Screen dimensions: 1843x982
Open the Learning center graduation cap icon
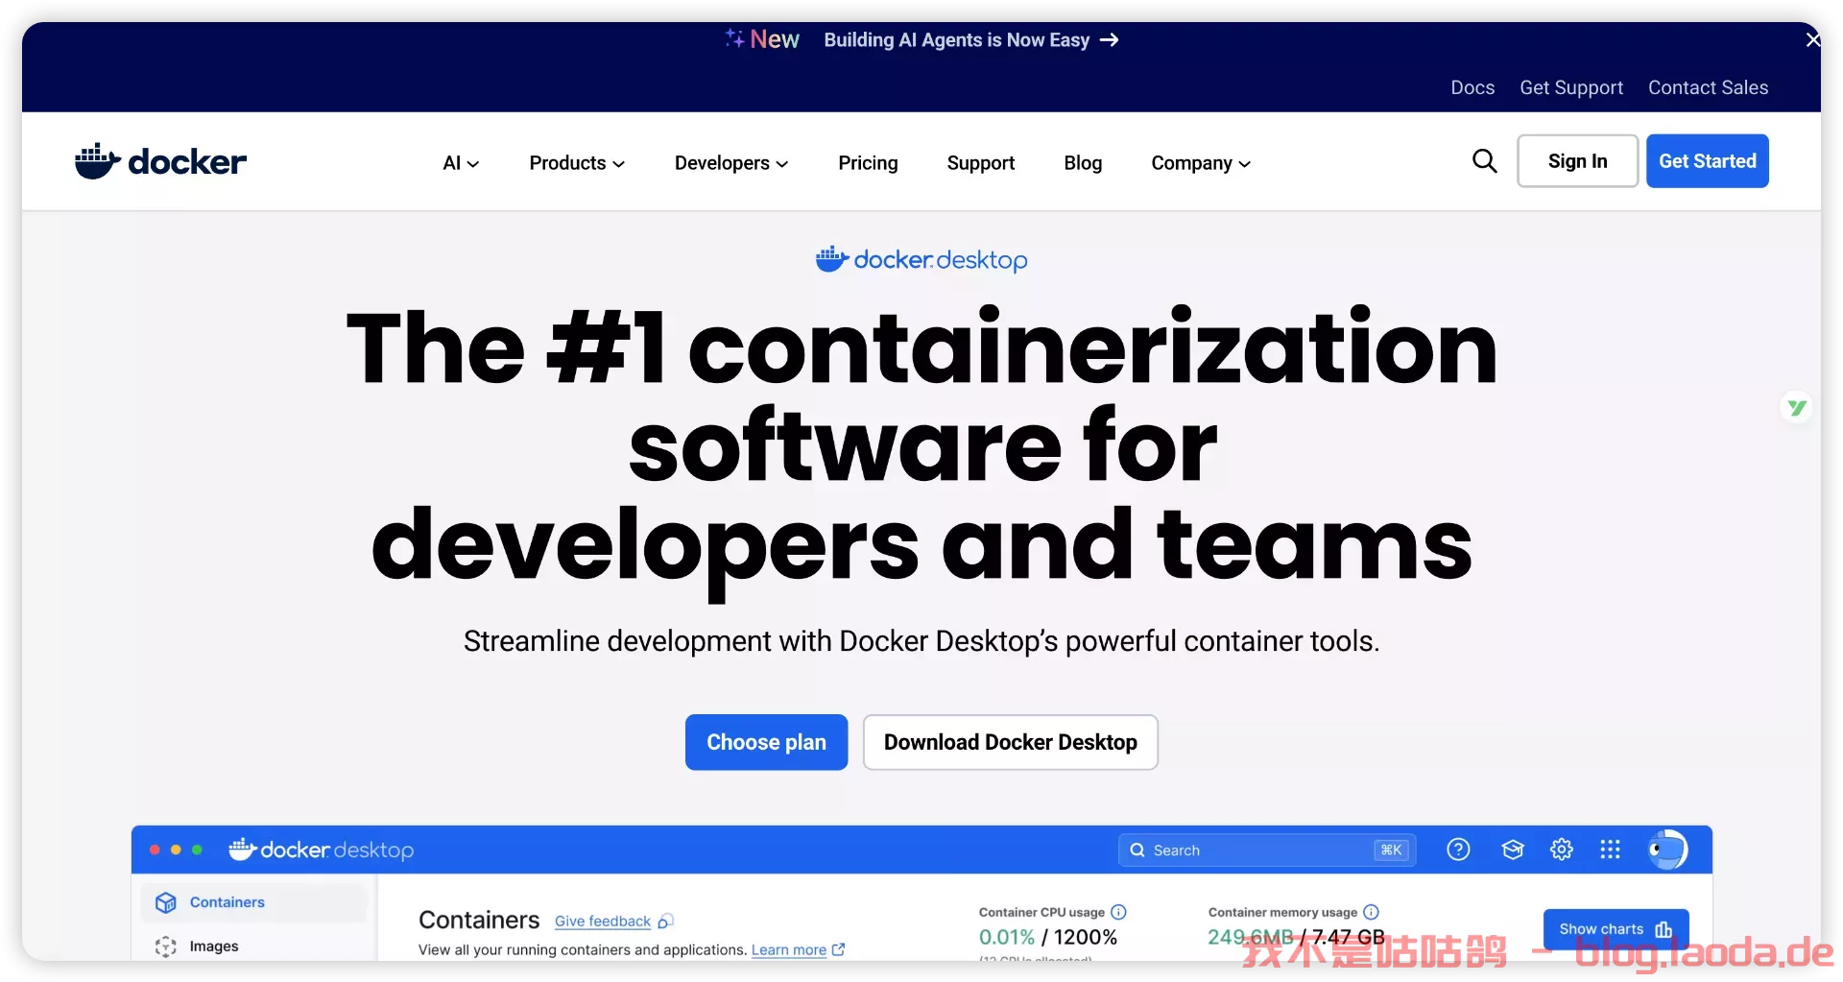coord(1513,850)
